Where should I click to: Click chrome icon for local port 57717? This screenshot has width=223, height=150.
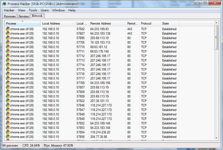pos(8,78)
